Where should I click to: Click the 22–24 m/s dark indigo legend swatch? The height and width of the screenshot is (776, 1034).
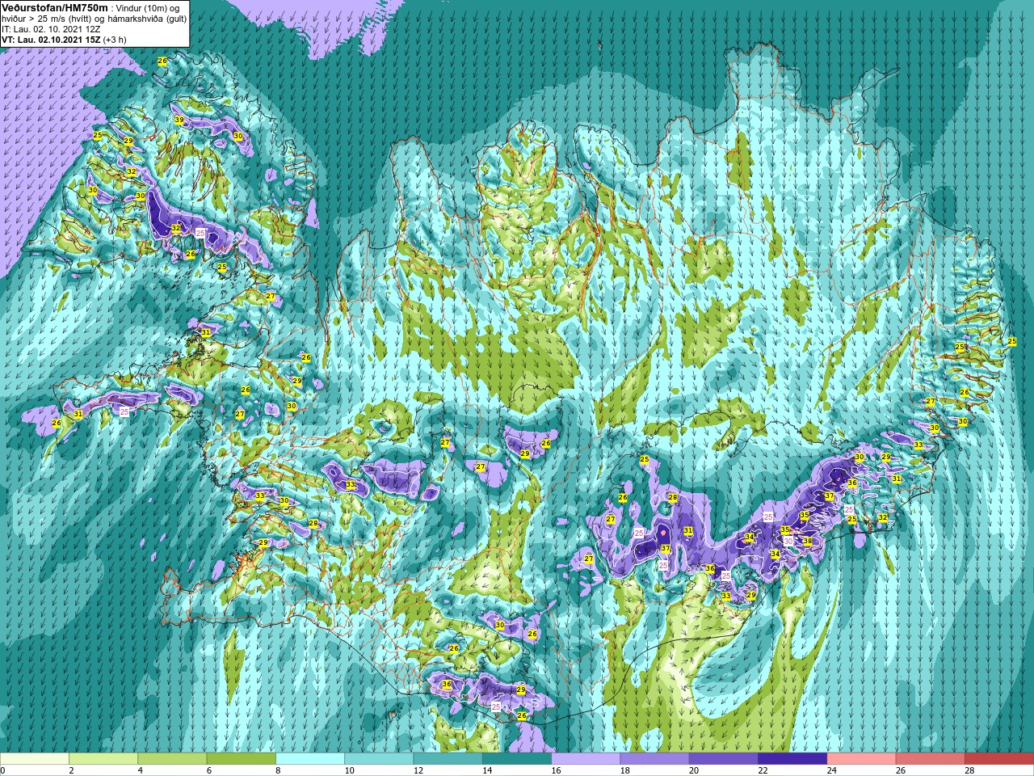(x=792, y=759)
